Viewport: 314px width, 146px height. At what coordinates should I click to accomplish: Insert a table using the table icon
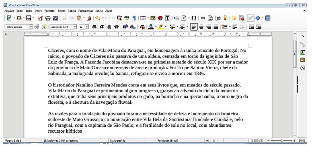(143, 18)
